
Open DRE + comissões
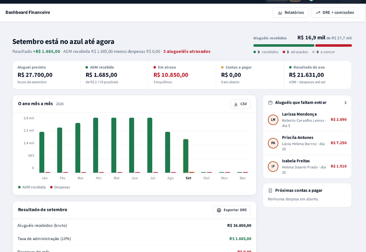pyautogui.click(x=335, y=13)
